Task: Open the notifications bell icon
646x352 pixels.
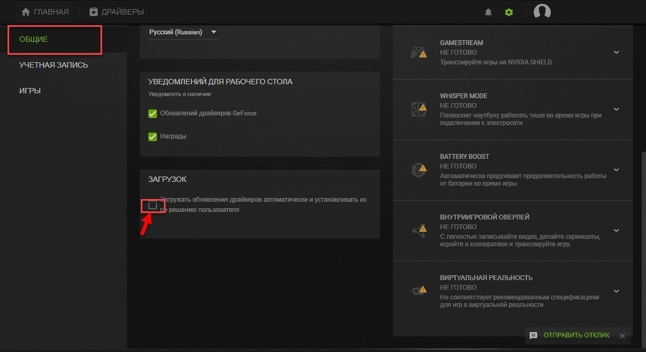Action: tap(488, 12)
